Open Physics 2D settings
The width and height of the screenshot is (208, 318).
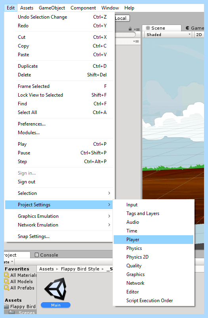point(153,257)
